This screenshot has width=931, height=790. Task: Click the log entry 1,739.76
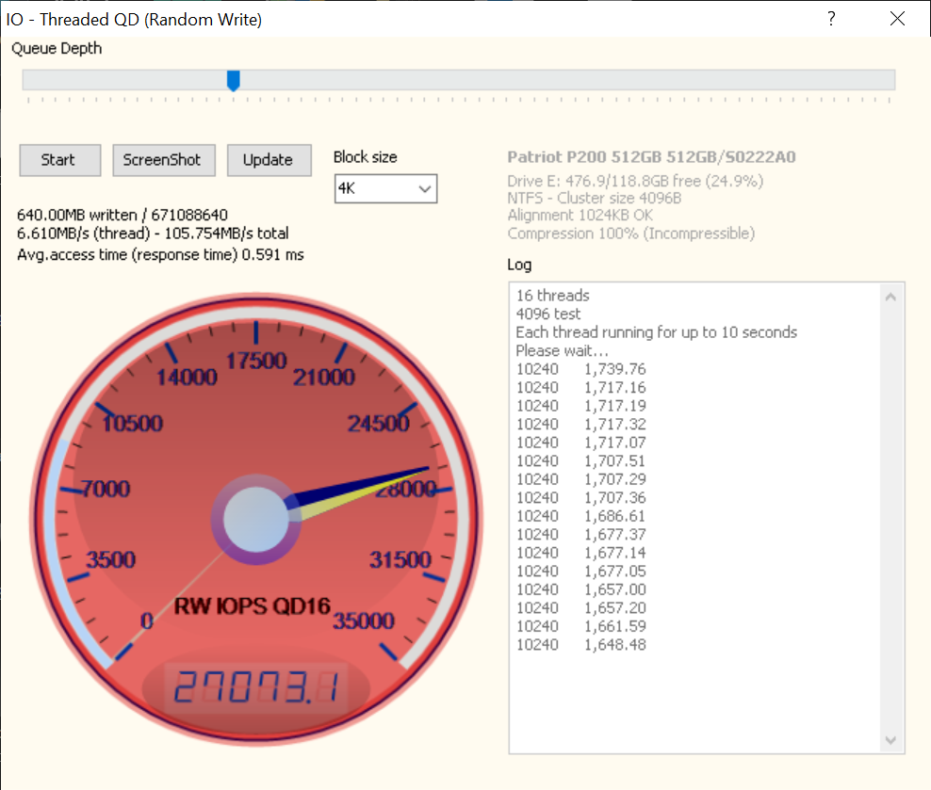580,369
